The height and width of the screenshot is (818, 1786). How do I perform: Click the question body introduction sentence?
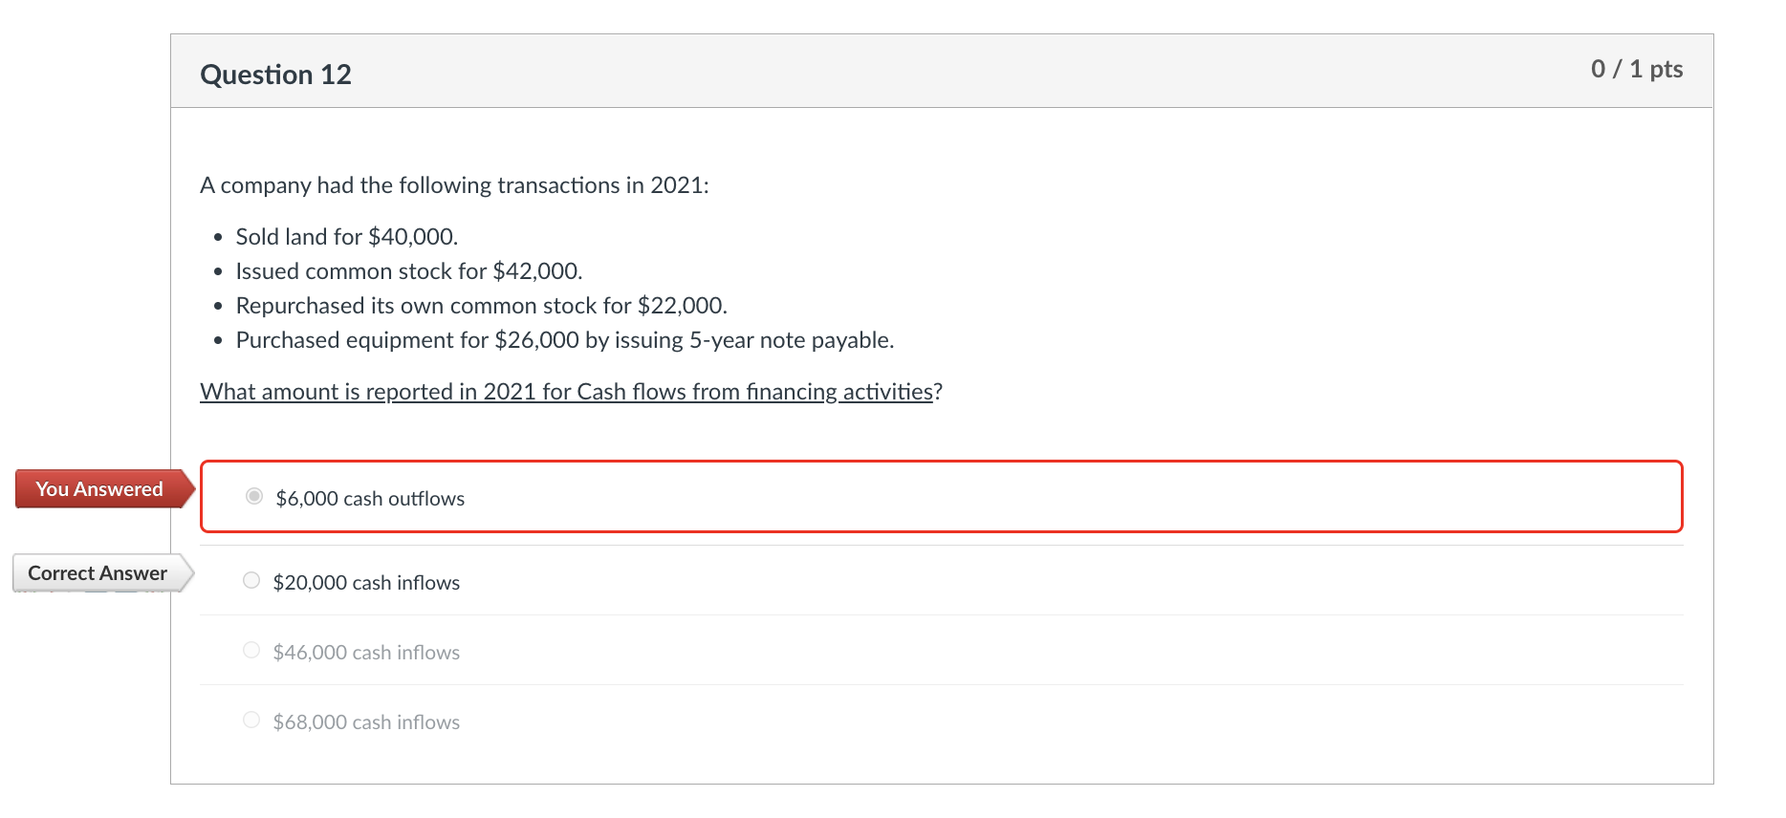454,184
